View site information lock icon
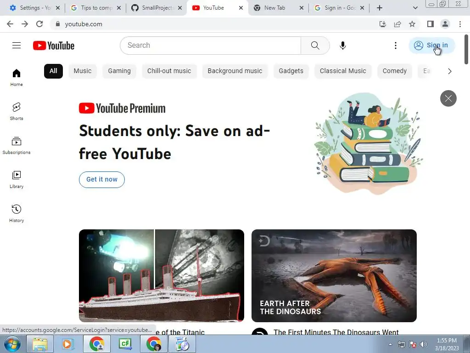Screen dimensions: 470x353 pyautogui.click(x=58, y=24)
